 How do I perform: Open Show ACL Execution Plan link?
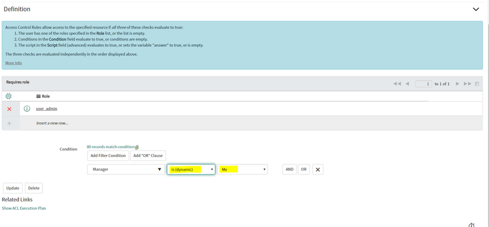24,208
